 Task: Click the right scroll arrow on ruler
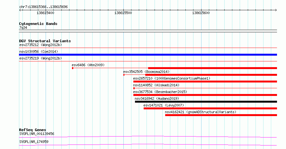[276, 10]
